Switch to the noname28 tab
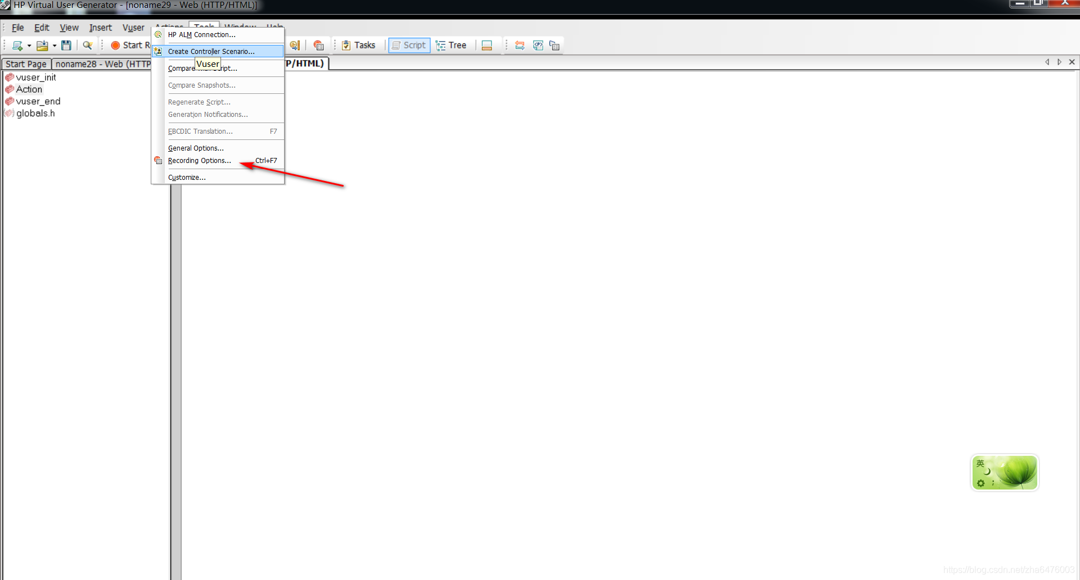The image size is (1080, 580). click(103, 64)
